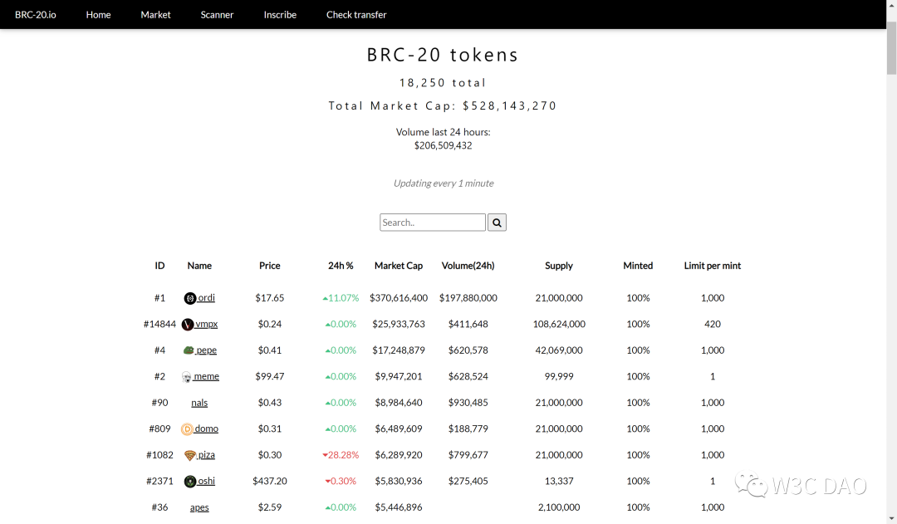Click the page vertical scrollbar thumb

[x=891, y=49]
